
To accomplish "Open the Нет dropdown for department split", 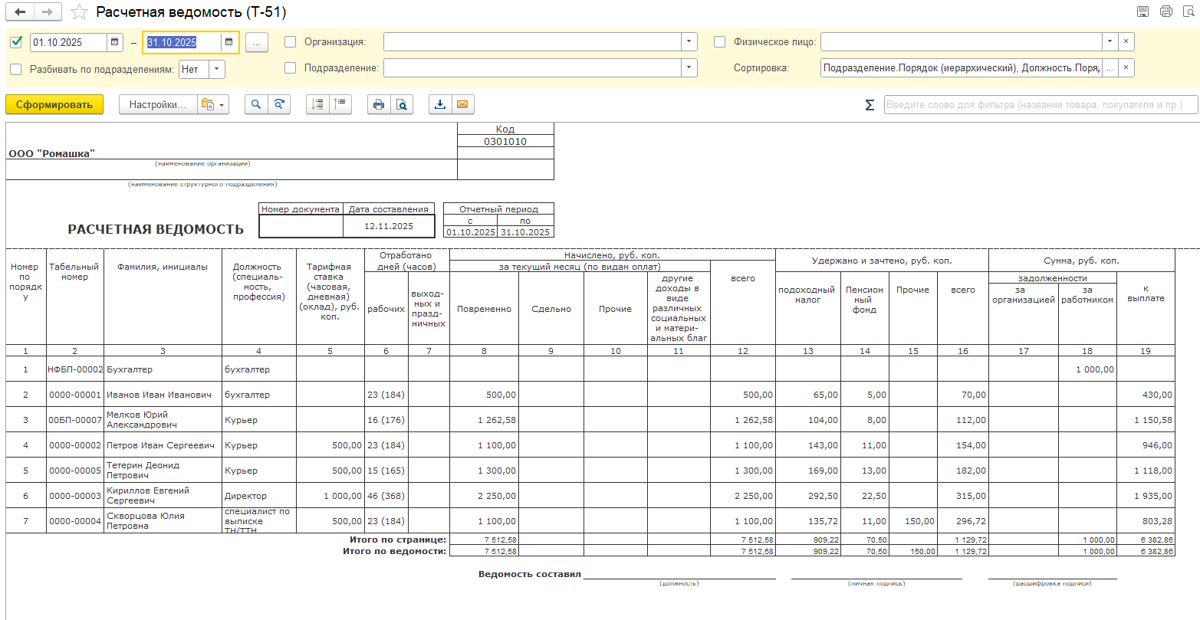I will pyautogui.click(x=216, y=69).
